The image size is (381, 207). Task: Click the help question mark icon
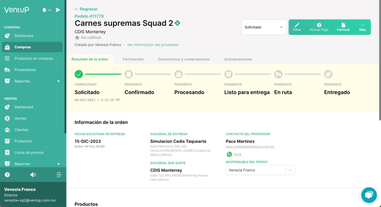(7, 175)
